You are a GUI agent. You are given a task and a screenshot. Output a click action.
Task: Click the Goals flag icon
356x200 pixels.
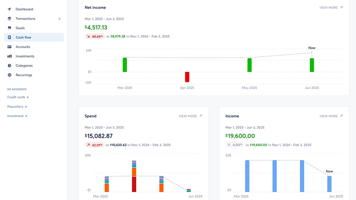9,28
